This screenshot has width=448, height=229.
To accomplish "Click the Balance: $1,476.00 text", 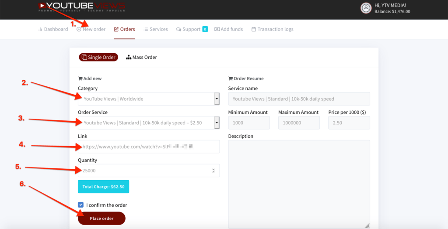I will click(392, 12).
